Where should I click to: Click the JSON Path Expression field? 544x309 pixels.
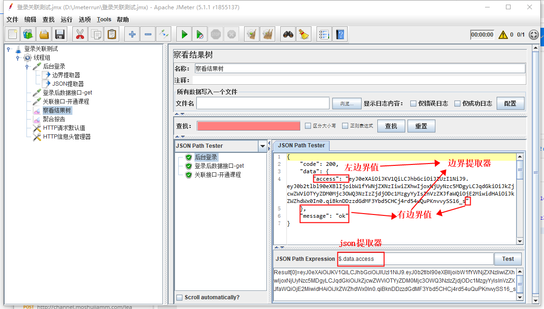(415, 259)
